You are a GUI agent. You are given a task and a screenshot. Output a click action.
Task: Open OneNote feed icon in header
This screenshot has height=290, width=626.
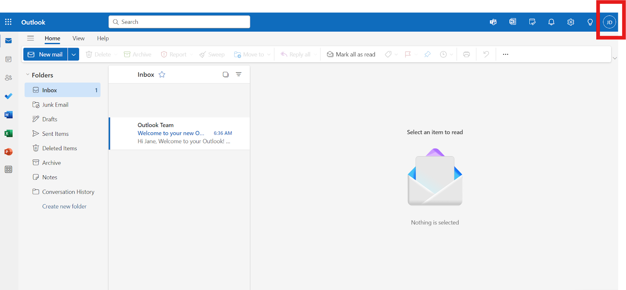point(513,22)
